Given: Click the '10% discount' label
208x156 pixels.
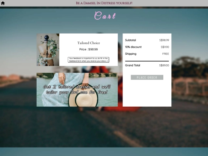Looking at the screenshot, I should click(x=133, y=47).
